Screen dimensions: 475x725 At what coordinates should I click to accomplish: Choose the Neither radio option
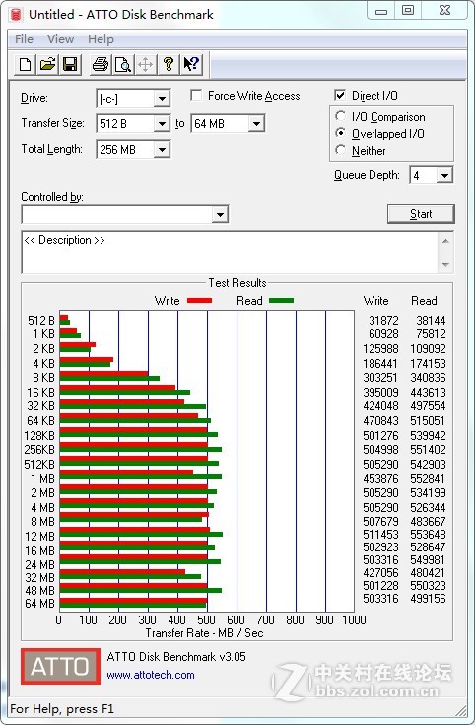tap(341, 150)
